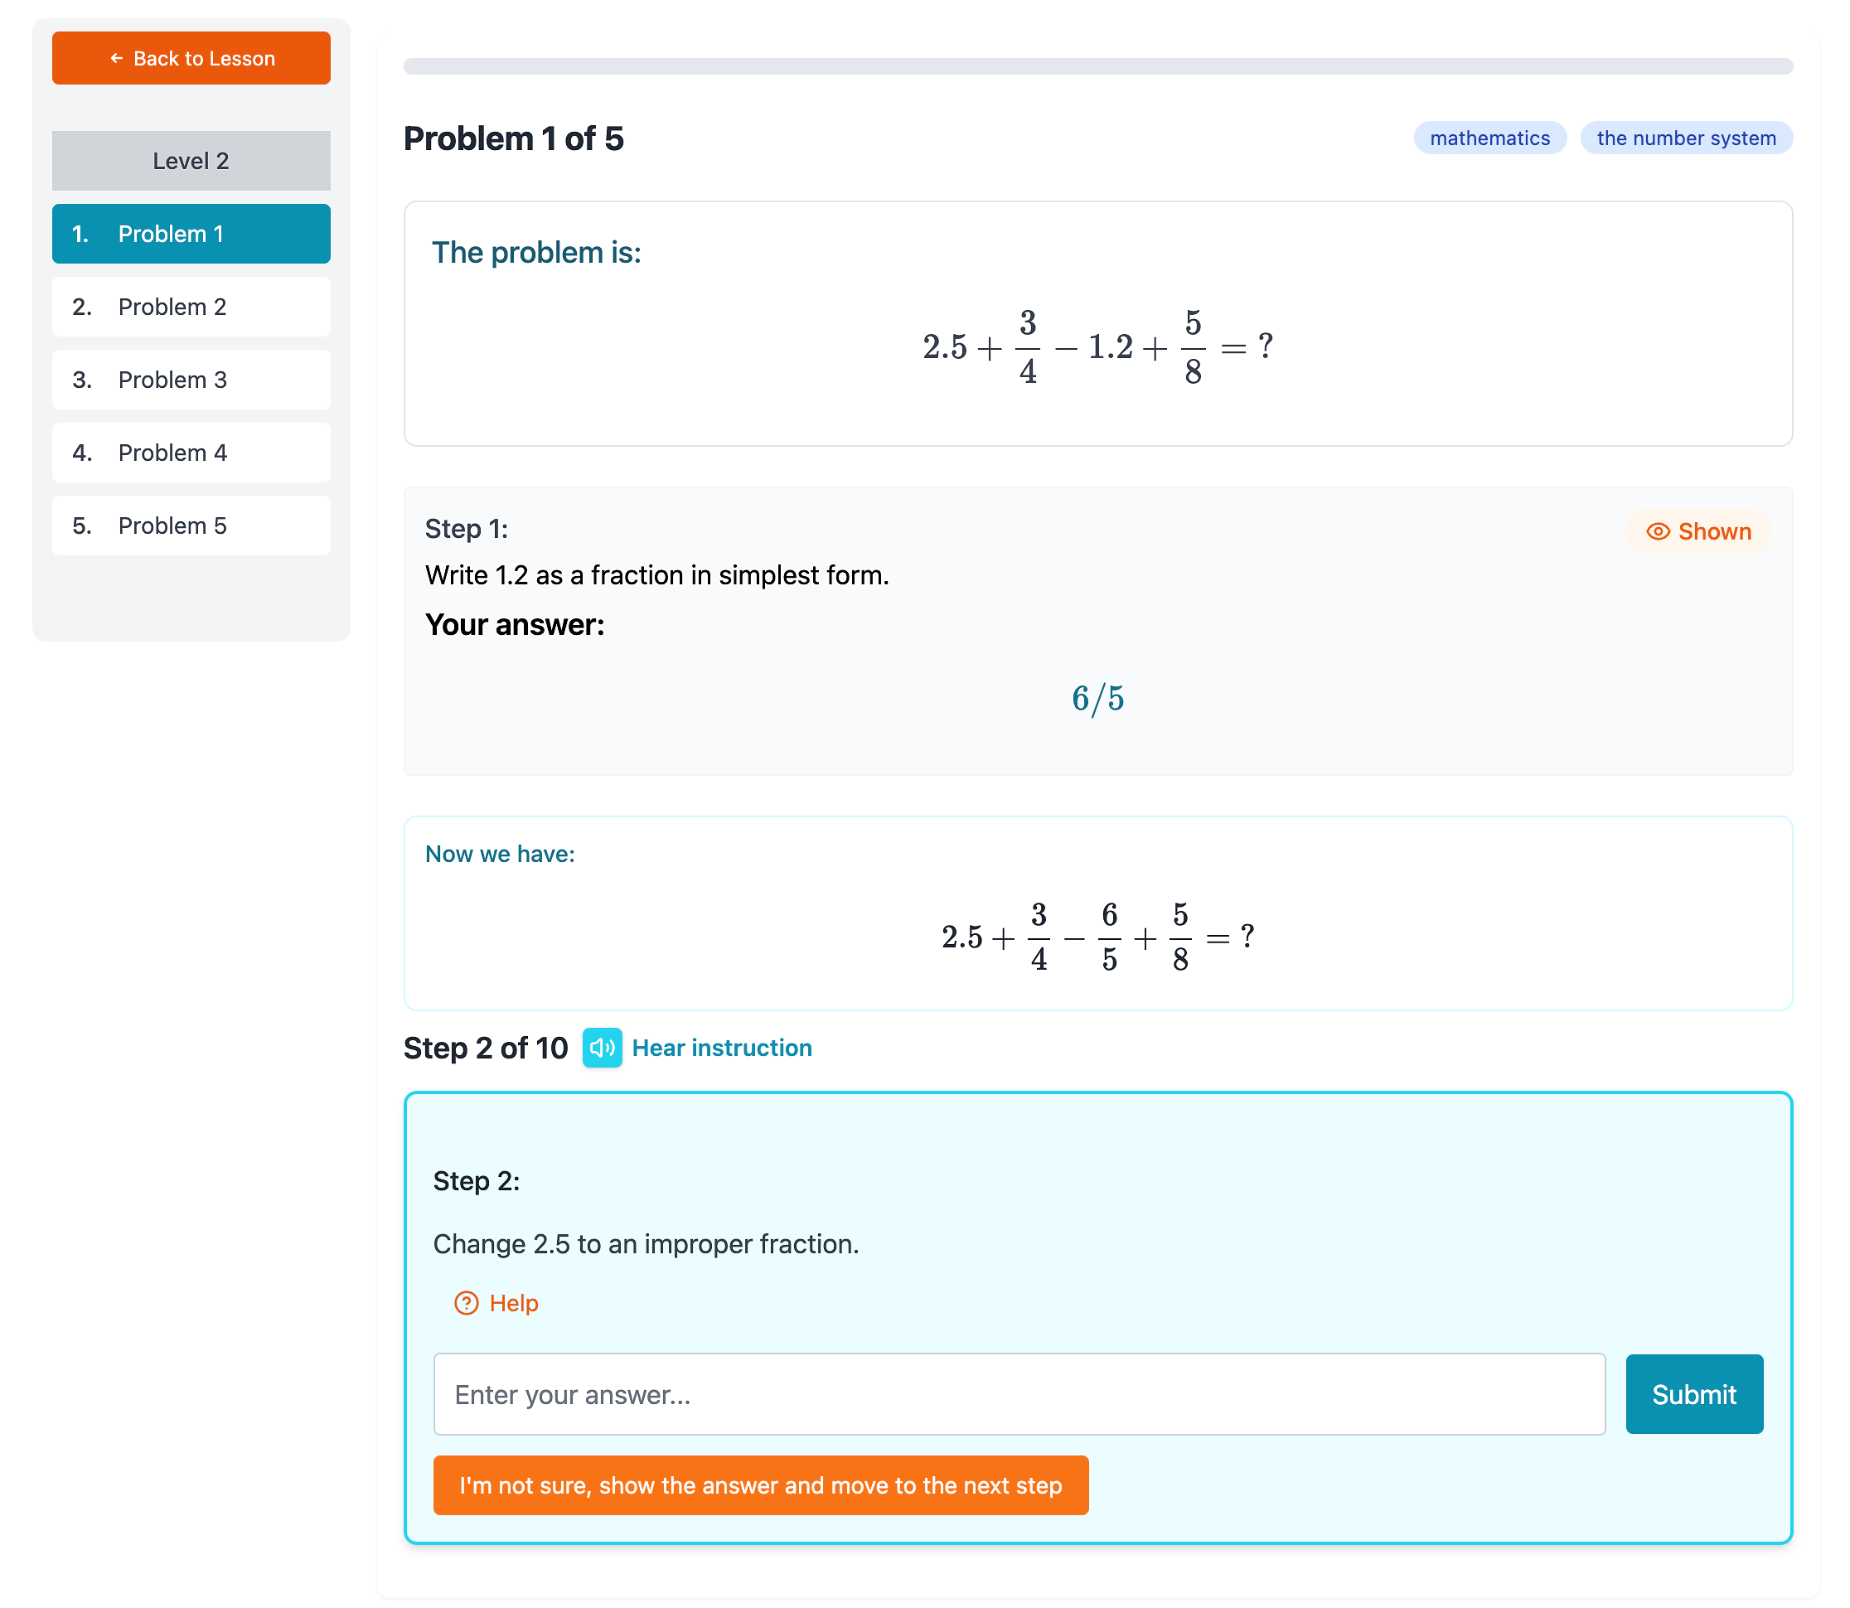Select Problem 1 in sidebar
1850x1608 pixels.
pyautogui.click(x=191, y=235)
